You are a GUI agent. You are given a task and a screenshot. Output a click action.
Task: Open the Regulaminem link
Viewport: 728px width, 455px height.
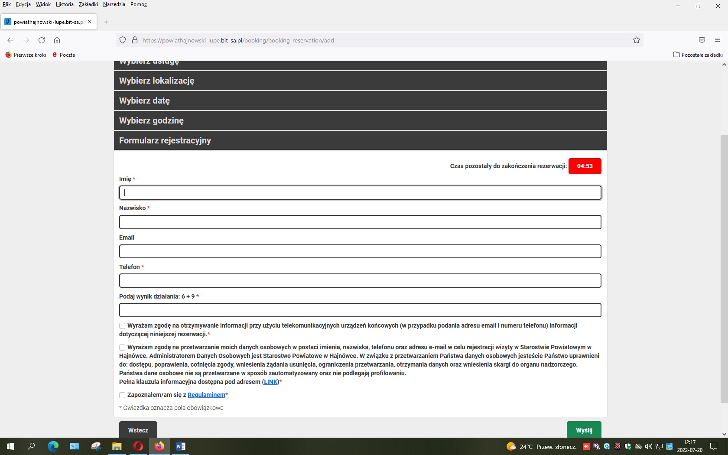tap(206, 395)
